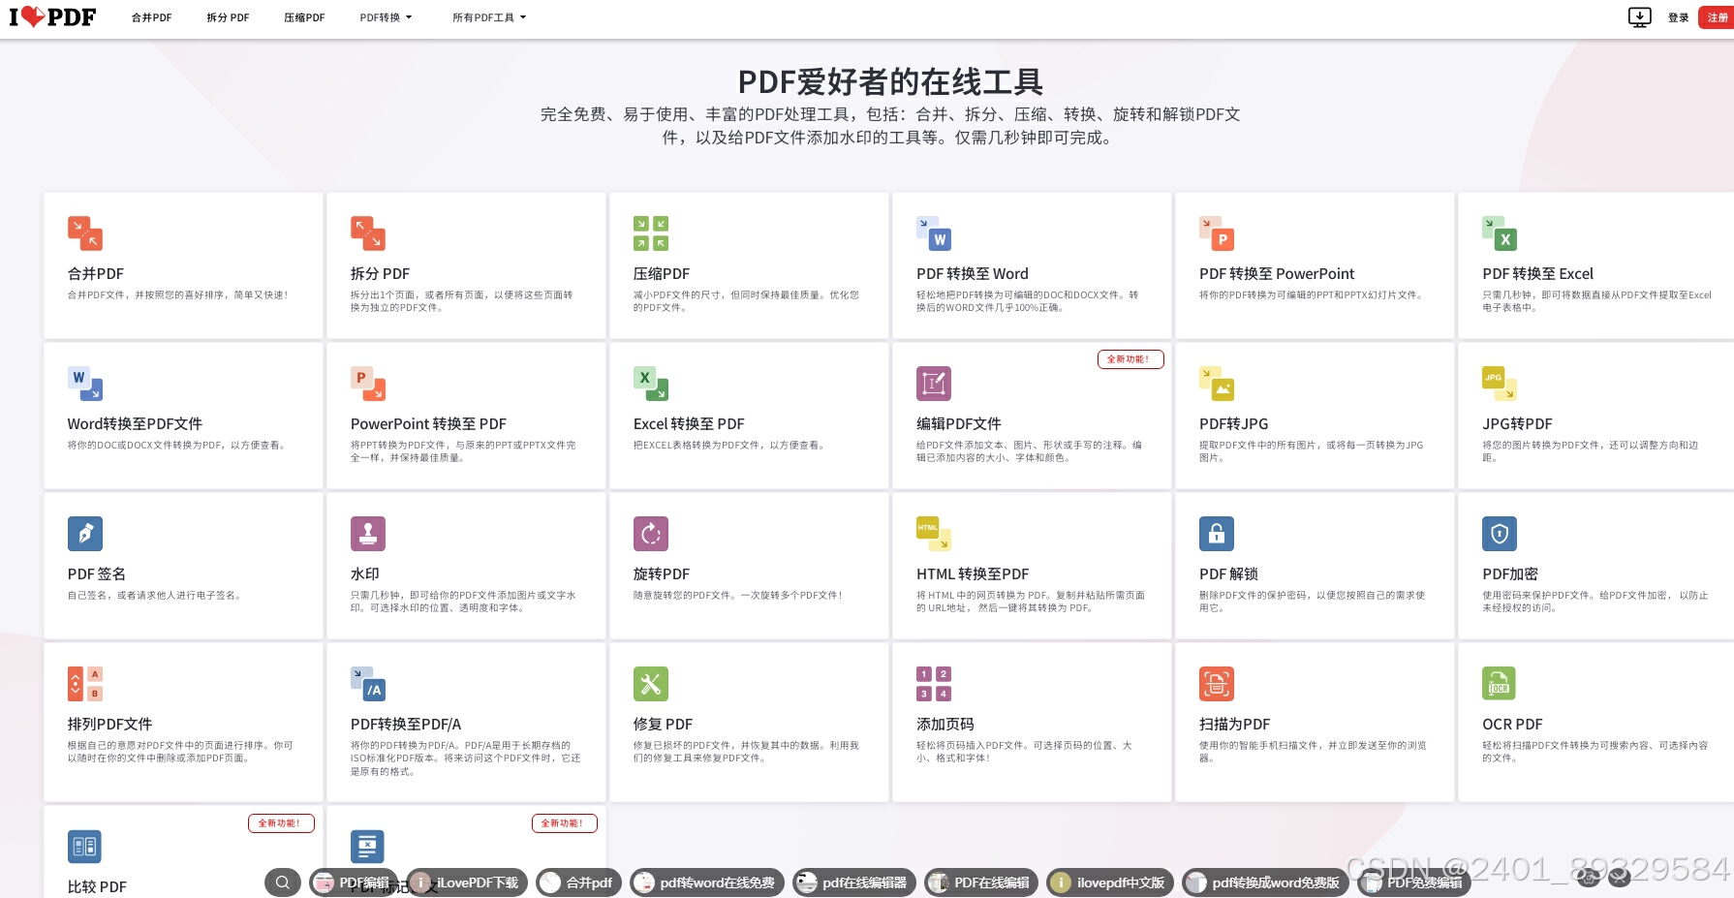Image resolution: width=1734 pixels, height=898 pixels.
Task: Click the 扫描为PDF card title
Action: (x=1234, y=725)
